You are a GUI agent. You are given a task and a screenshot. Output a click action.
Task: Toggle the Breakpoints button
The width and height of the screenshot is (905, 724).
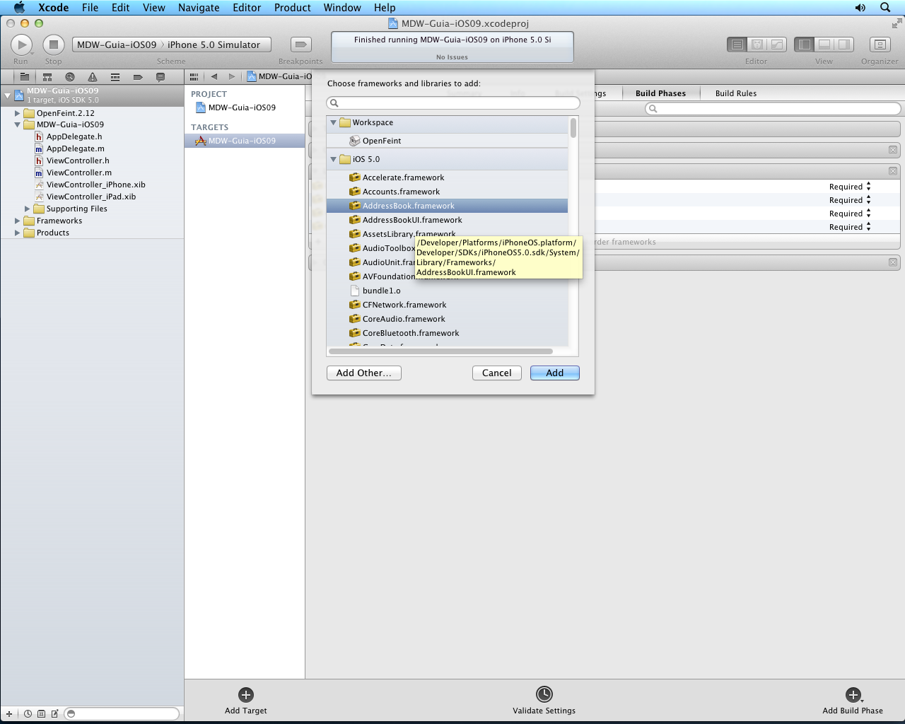tap(301, 45)
